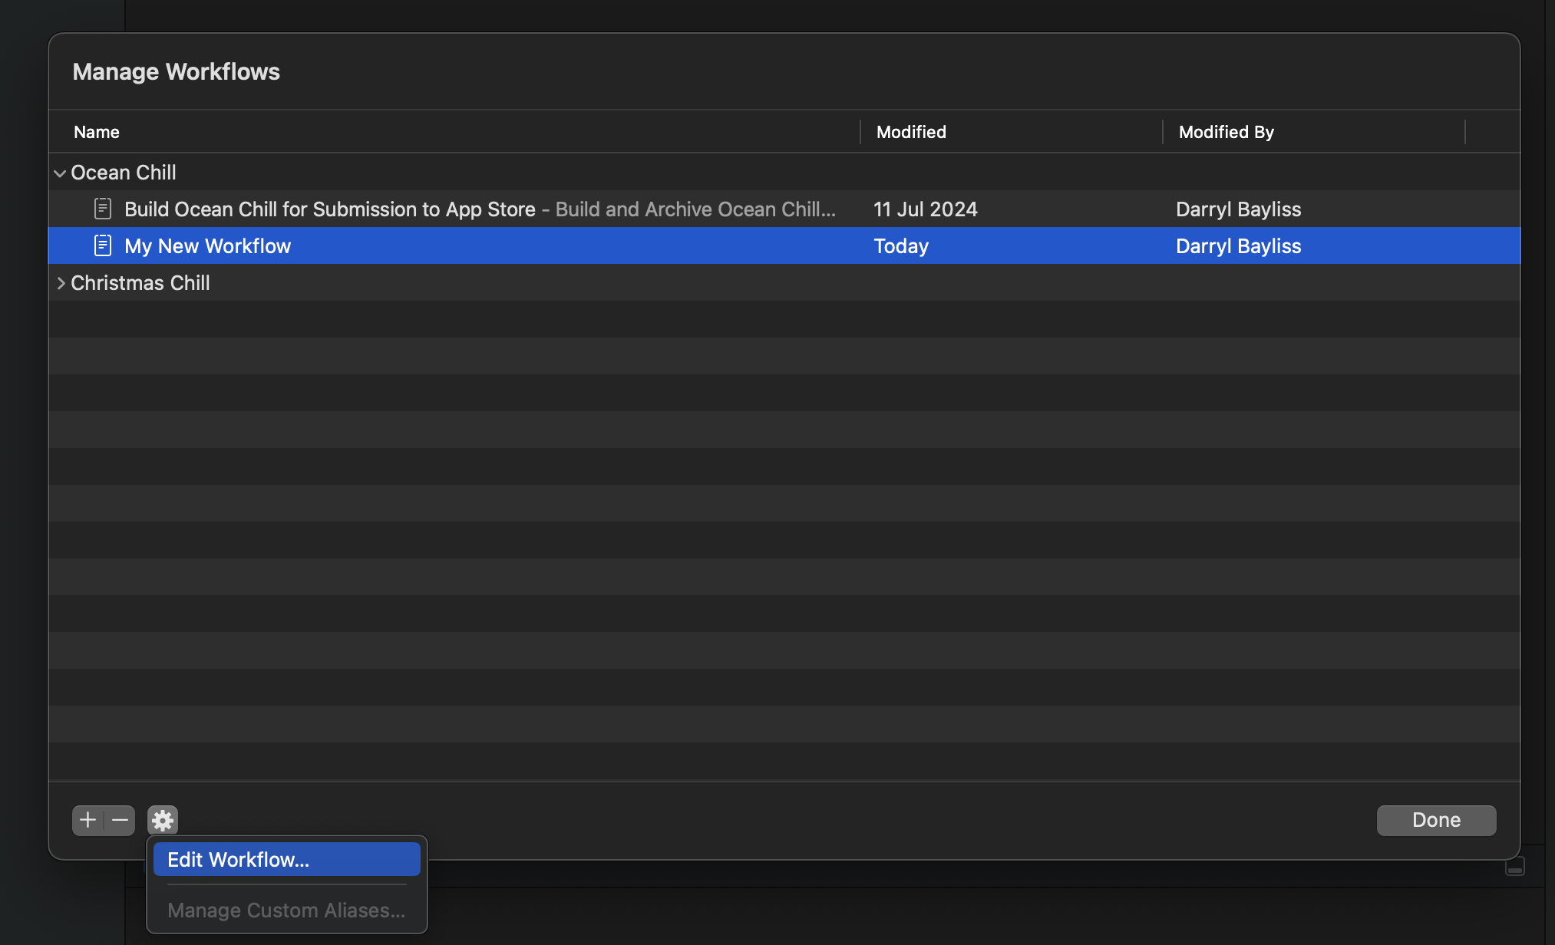This screenshot has width=1555, height=945.
Task: Select Manage Custom Aliases… menu item
Action: pyautogui.click(x=287, y=910)
